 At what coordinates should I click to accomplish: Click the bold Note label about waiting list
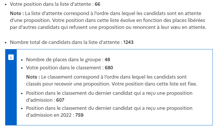(17, 13)
